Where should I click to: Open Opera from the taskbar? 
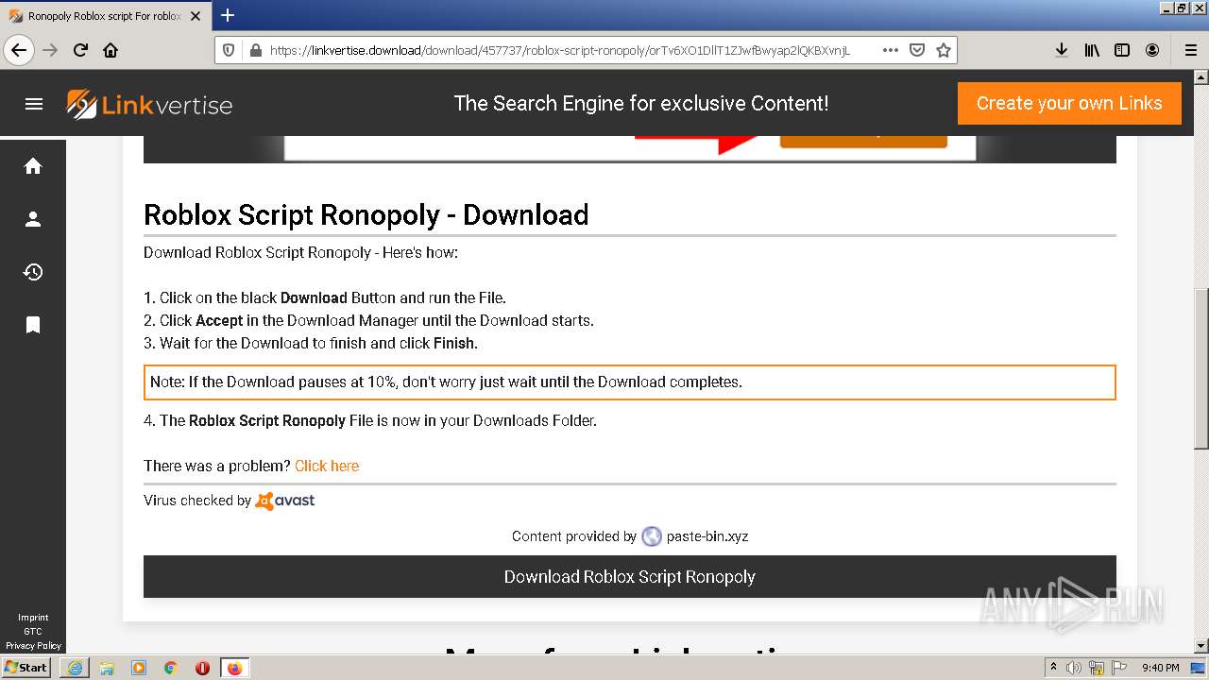(202, 668)
